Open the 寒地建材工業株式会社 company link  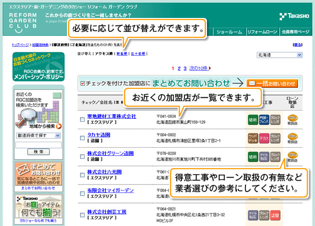coord(111,117)
